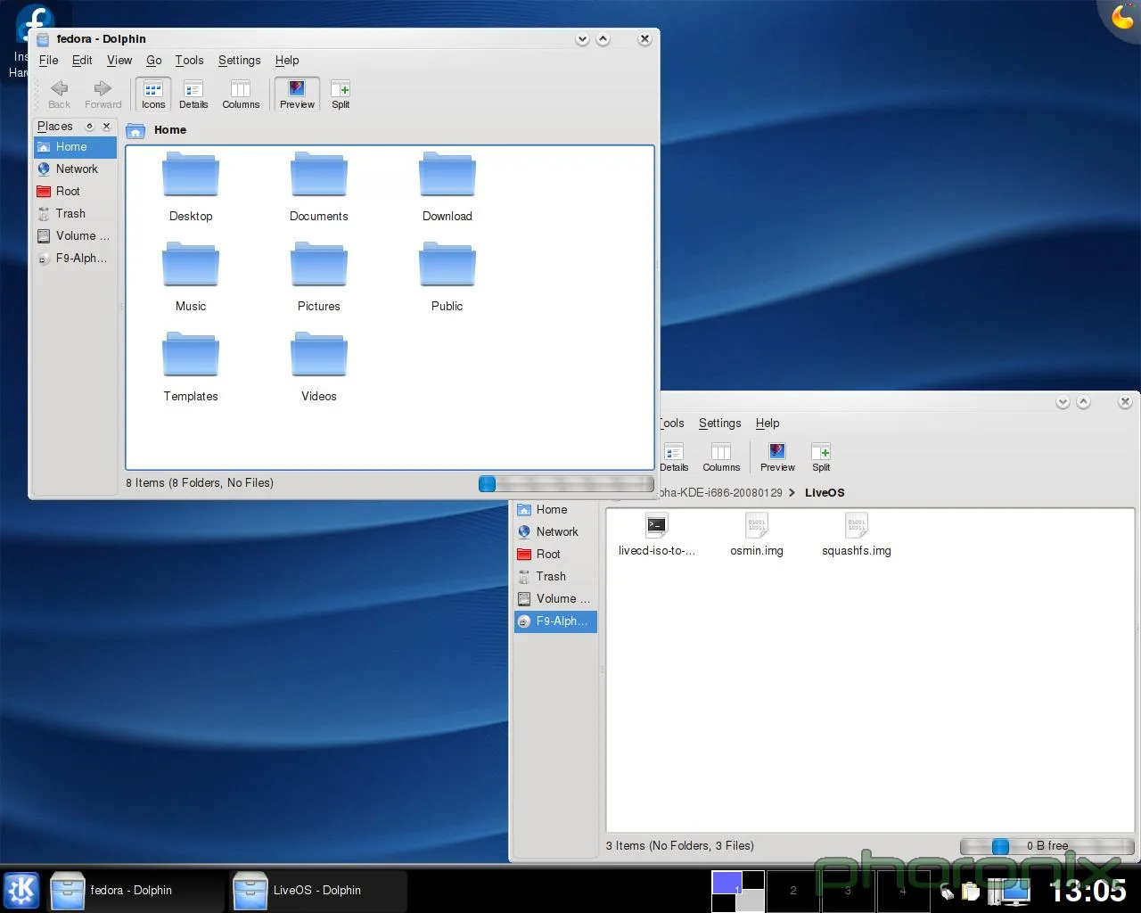Open the clipboard tray icon

tap(970, 892)
